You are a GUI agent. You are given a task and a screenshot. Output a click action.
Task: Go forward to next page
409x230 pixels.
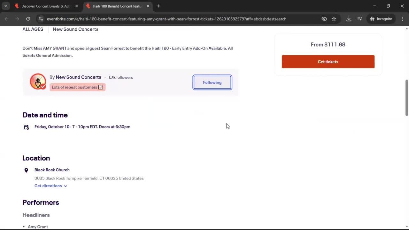[x=17, y=19]
